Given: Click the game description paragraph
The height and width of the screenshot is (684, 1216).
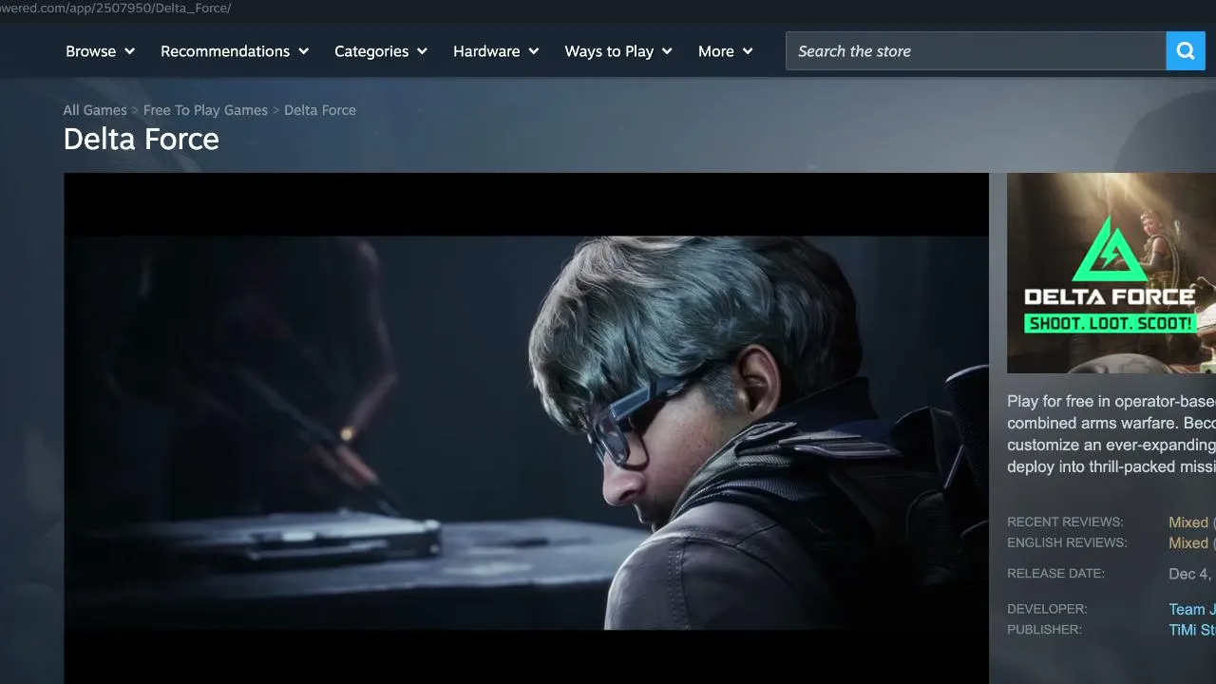Looking at the screenshot, I should click(x=1111, y=434).
